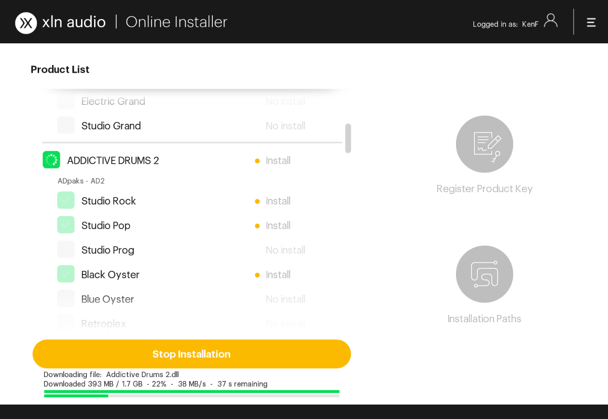Click the Electric Grand product name
The image size is (608, 419).
(x=113, y=101)
